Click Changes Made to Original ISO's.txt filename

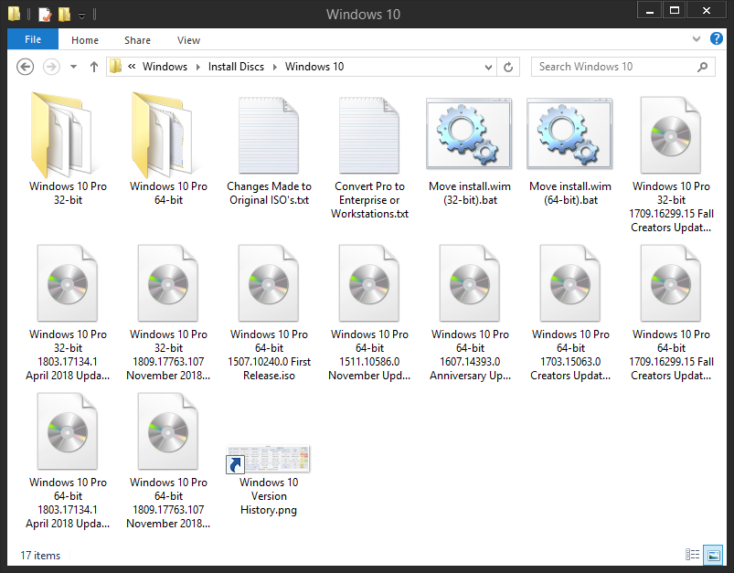pyautogui.click(x=269, y=193)
